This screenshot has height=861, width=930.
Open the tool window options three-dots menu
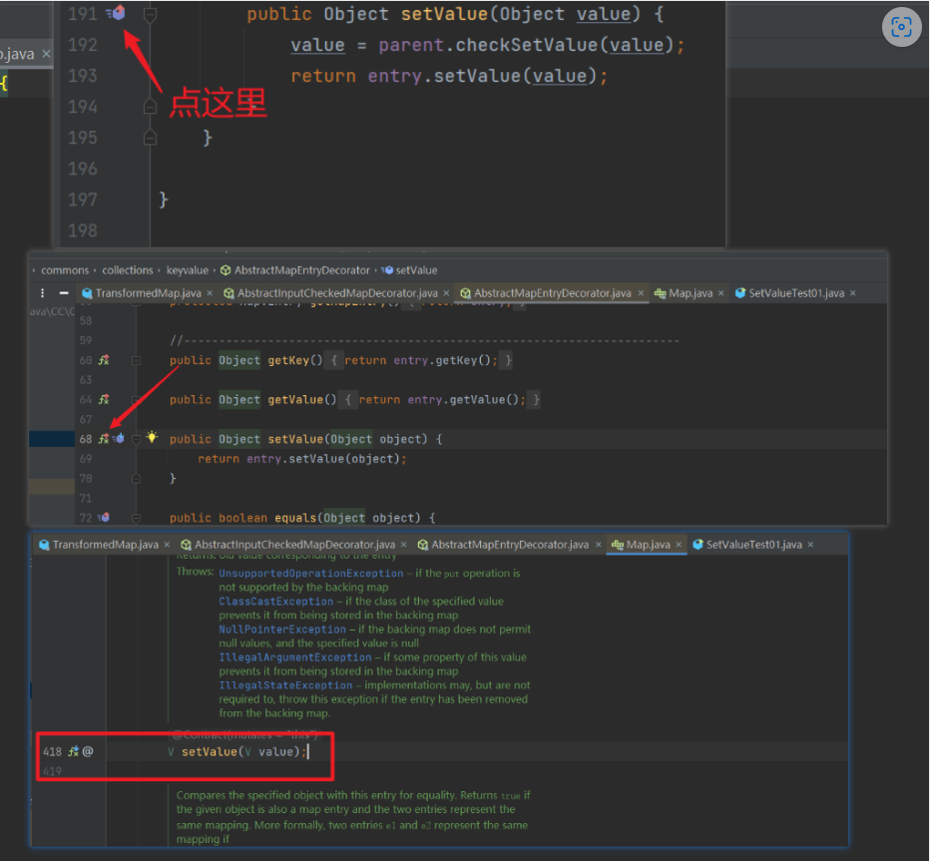point(42,293)
